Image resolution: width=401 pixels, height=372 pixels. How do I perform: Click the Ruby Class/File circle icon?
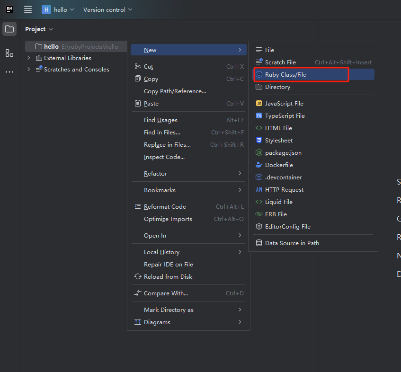click(259, 74)
